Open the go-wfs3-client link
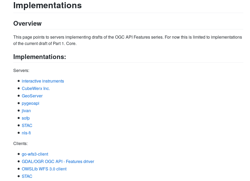 (x=35, y=154)
